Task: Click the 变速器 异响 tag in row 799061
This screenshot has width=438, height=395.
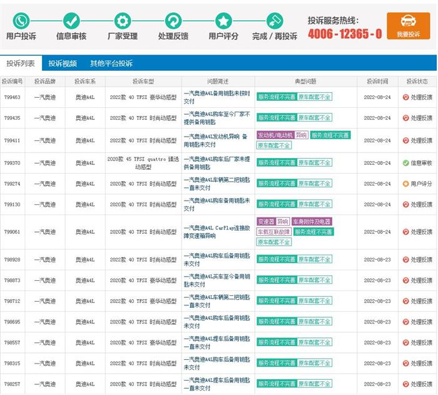Action: point(273,222)
